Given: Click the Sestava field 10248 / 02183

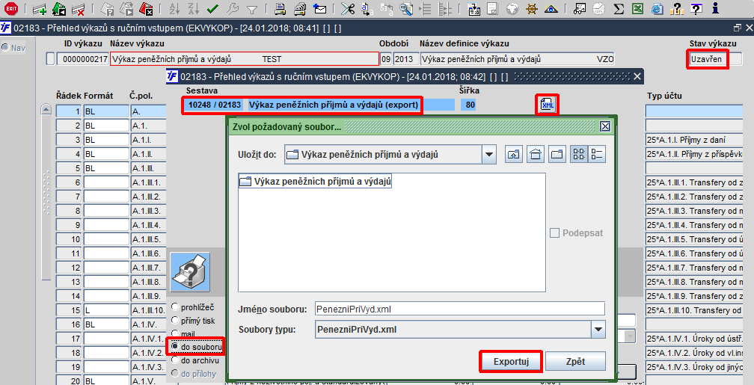Looking at the screenshot, I should [215, 105].
